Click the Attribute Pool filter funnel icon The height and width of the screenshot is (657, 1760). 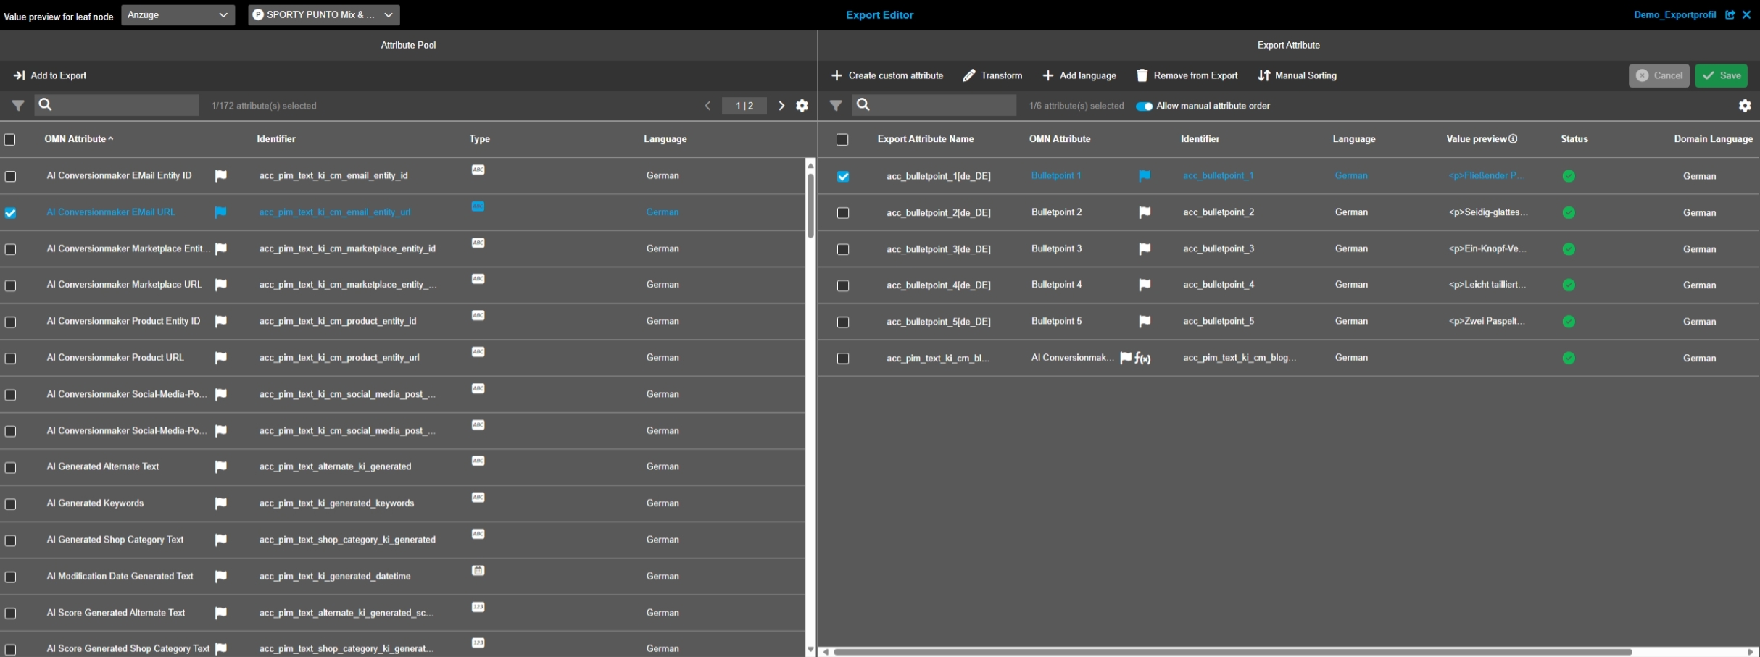(x=18, y=106)
